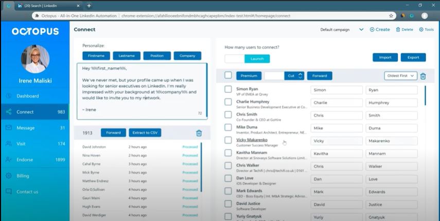440x221 pixels.
Task: Click the Export button
Action: point(413,57)
